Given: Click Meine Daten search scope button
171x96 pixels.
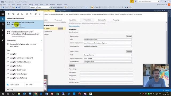Looking at the screenshot, I should pyautogui.click(x=13, y=85).
